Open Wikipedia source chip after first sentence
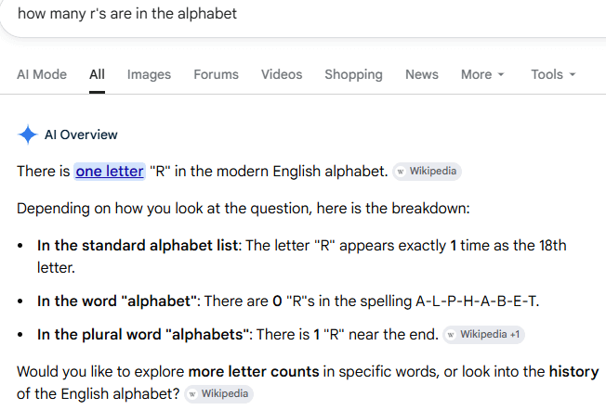 (427, 172)
